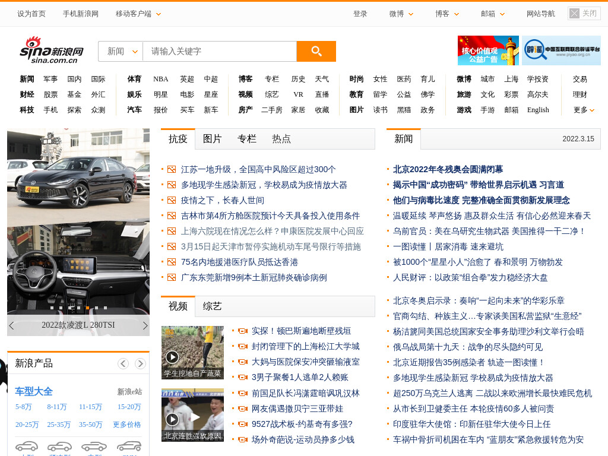Open 财经 finance navigation category
Viewport: 608px width, 456px height.
point(27,94)
